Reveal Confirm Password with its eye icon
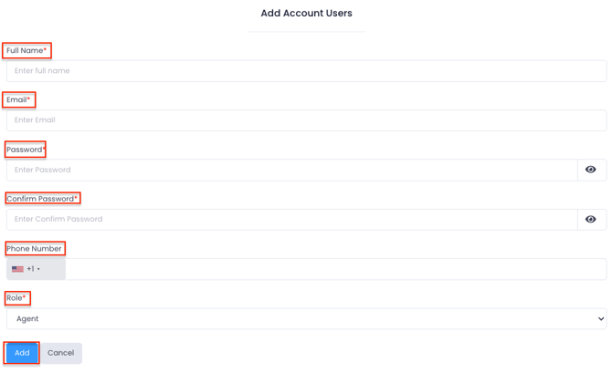 tap(590, 219)
